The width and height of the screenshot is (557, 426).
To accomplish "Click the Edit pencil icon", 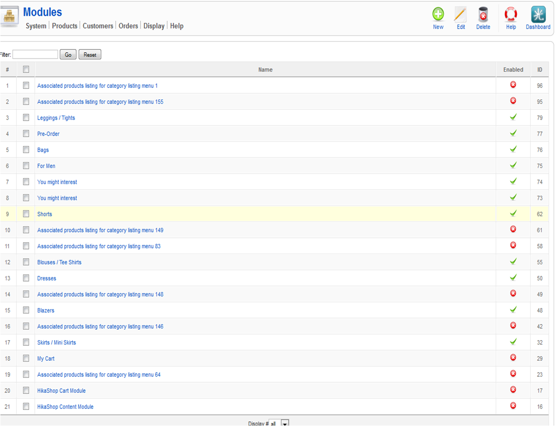I will click(460, 14).
